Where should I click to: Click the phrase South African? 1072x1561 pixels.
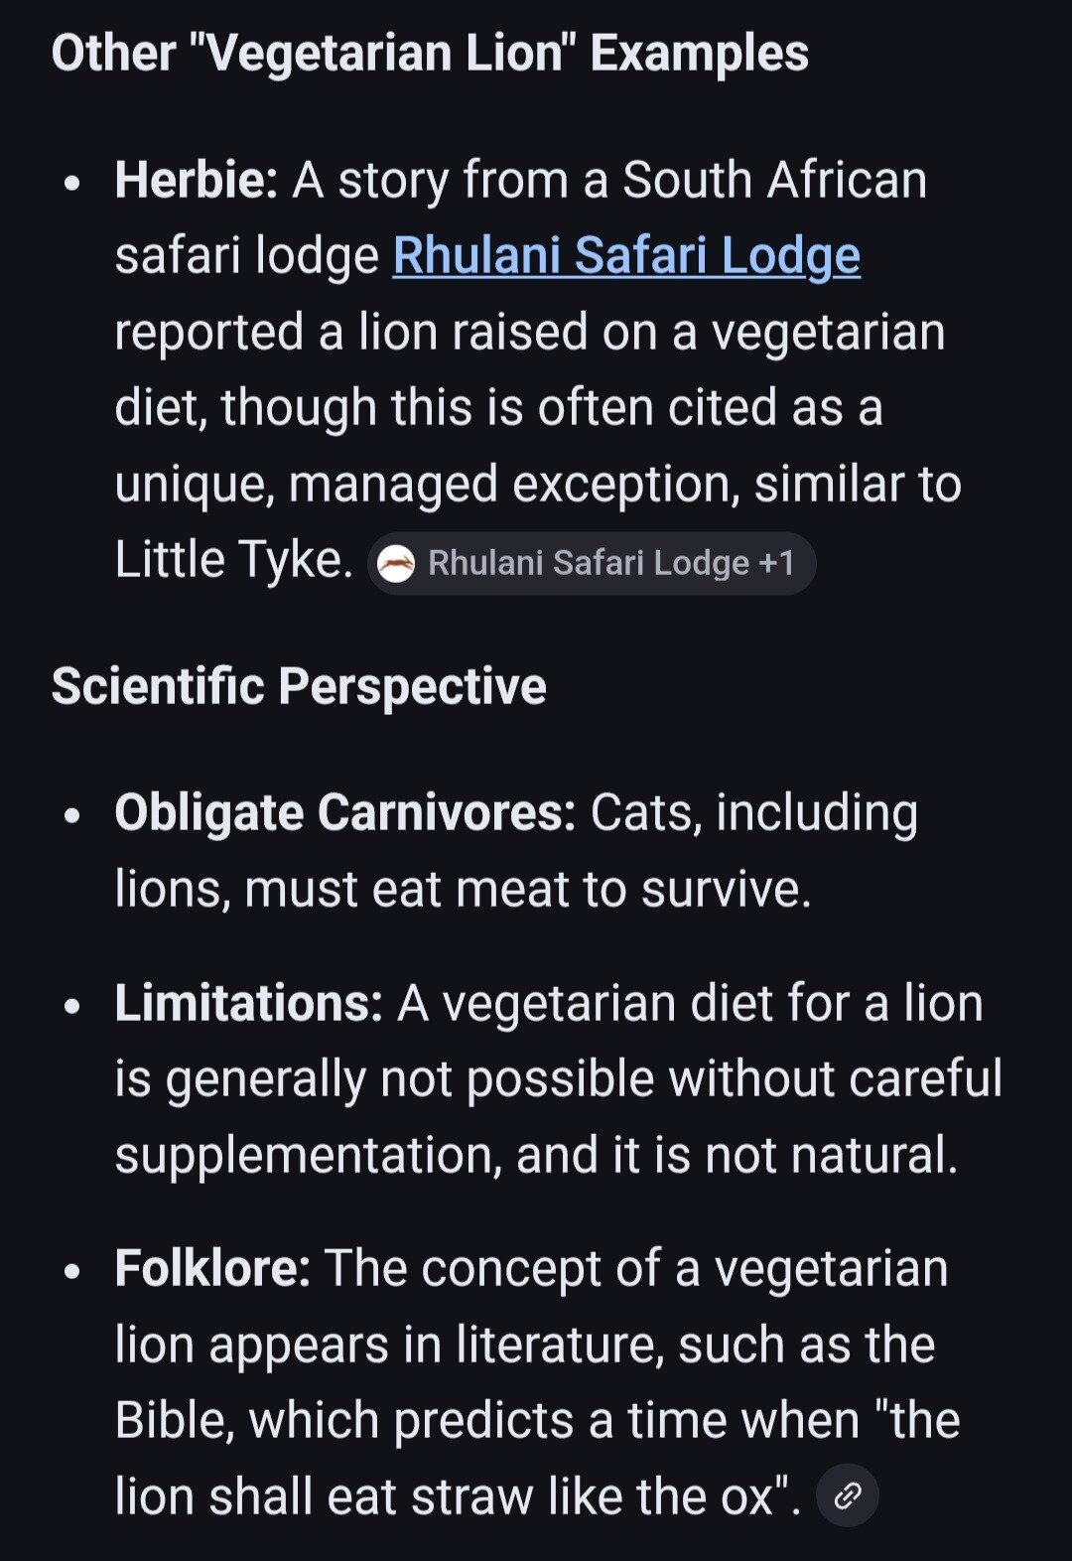click(774, 181)
